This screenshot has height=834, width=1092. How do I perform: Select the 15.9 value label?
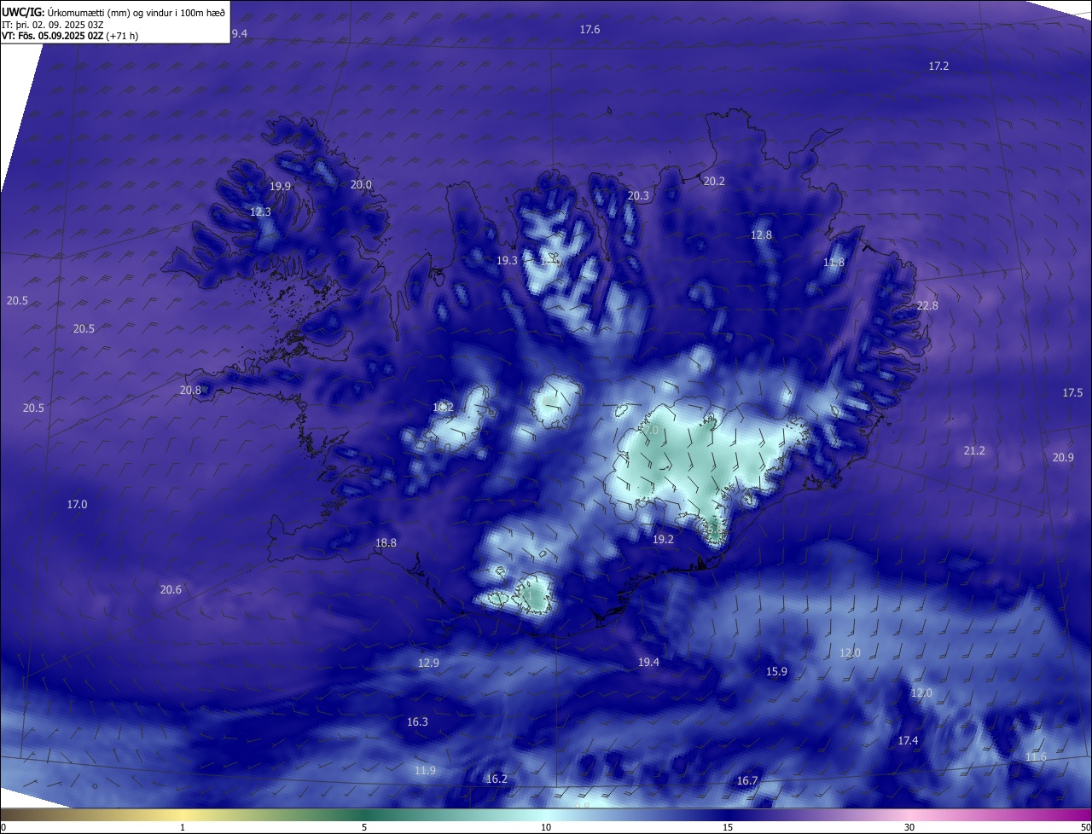pyautogui.click(x=776, y=672)
